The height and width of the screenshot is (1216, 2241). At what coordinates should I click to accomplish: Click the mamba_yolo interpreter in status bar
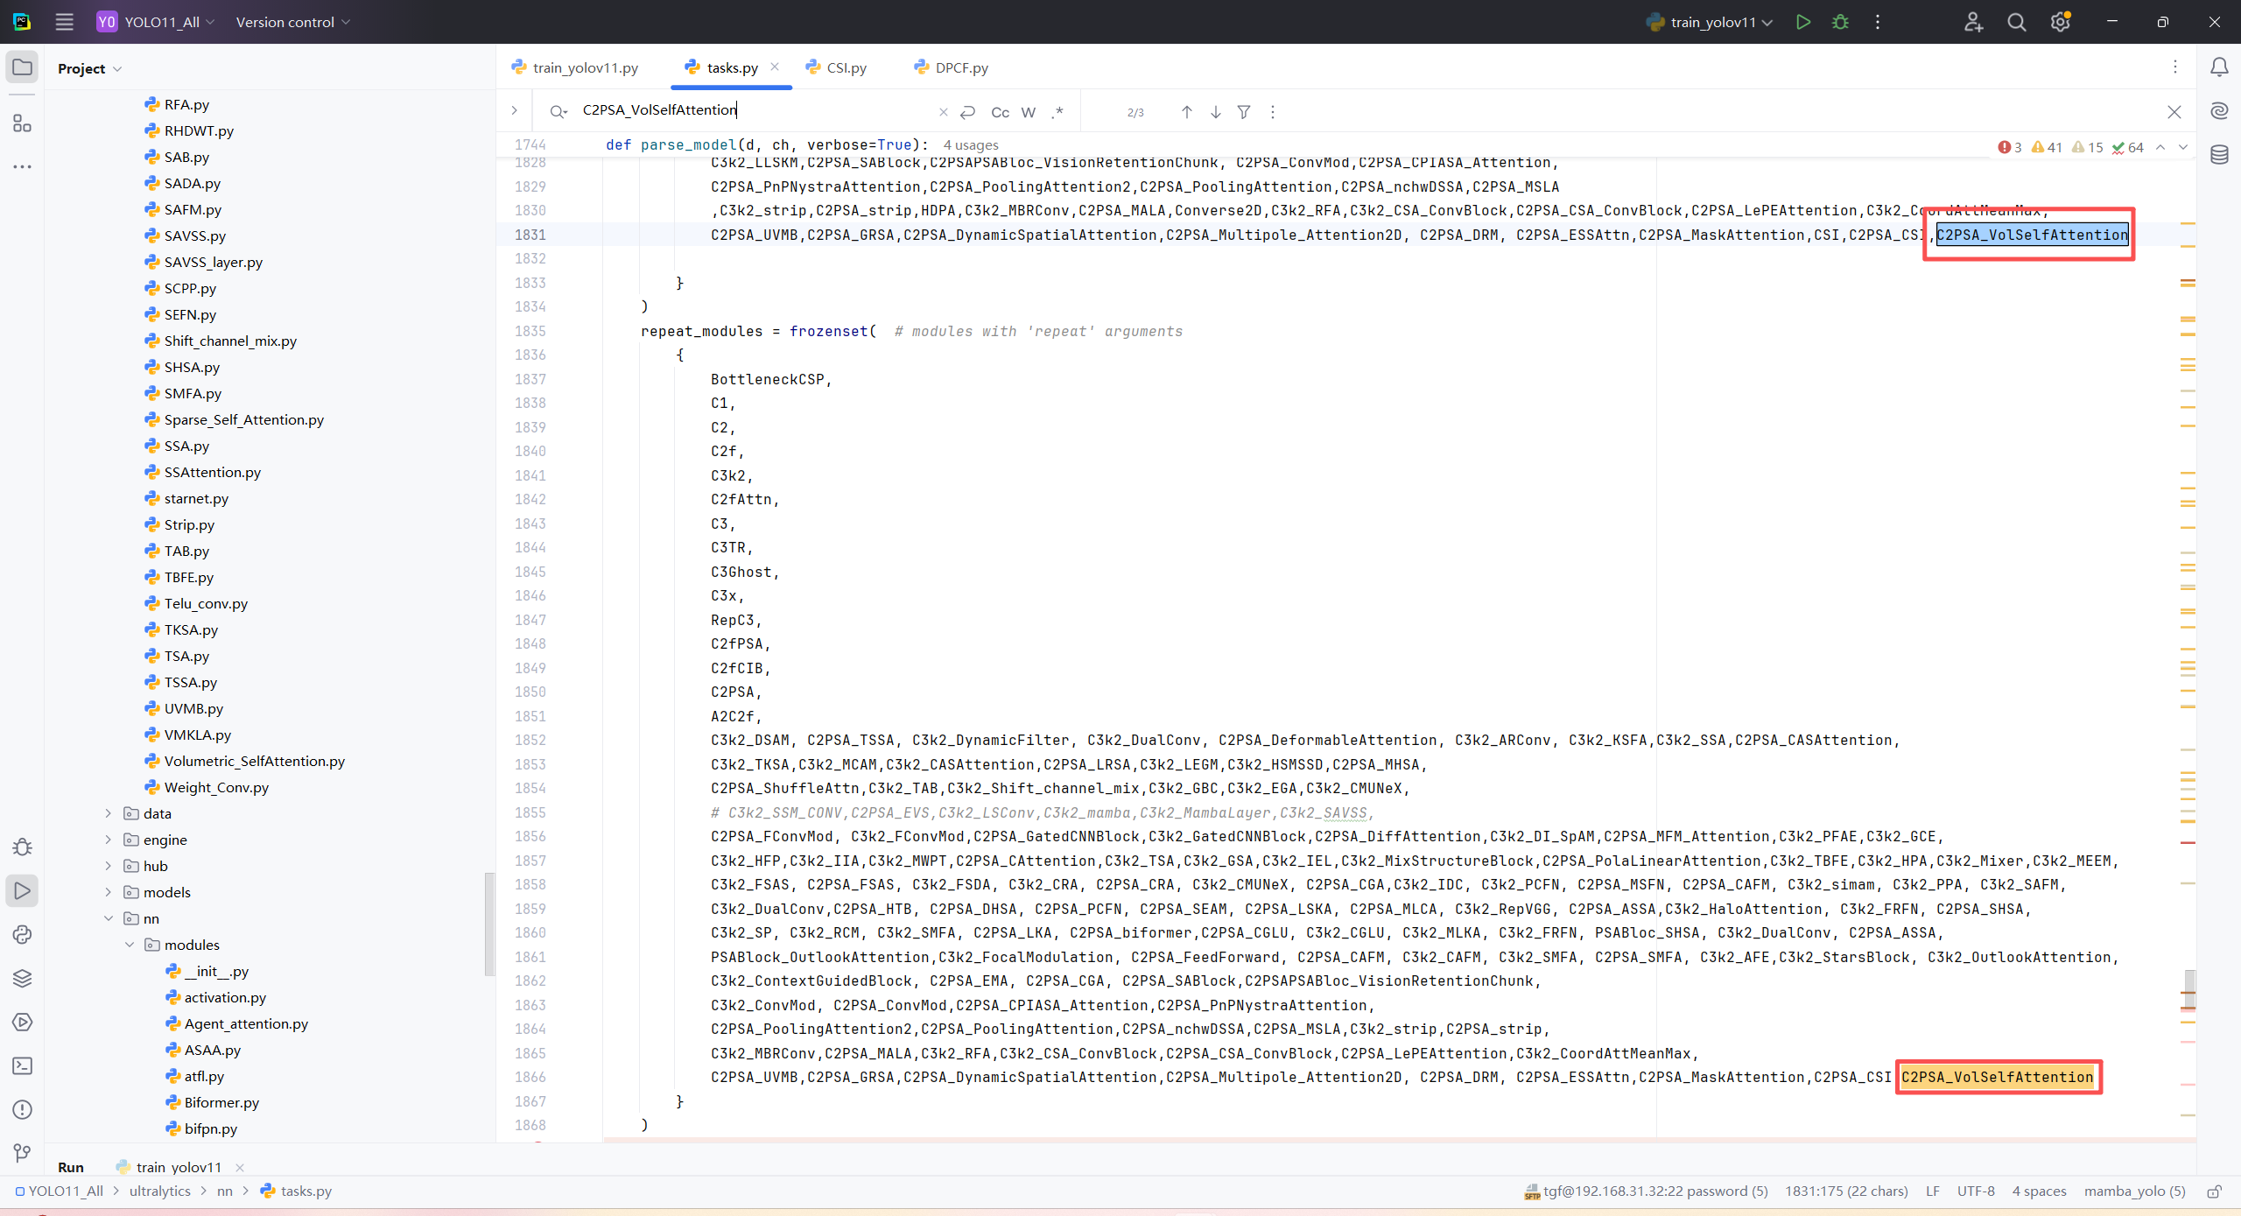click(x=2134, y=1191)
